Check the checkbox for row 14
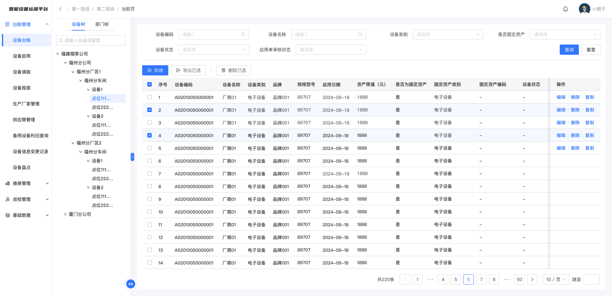The height and width of the screenshot is (296, 612). click(x=149, y=263)
